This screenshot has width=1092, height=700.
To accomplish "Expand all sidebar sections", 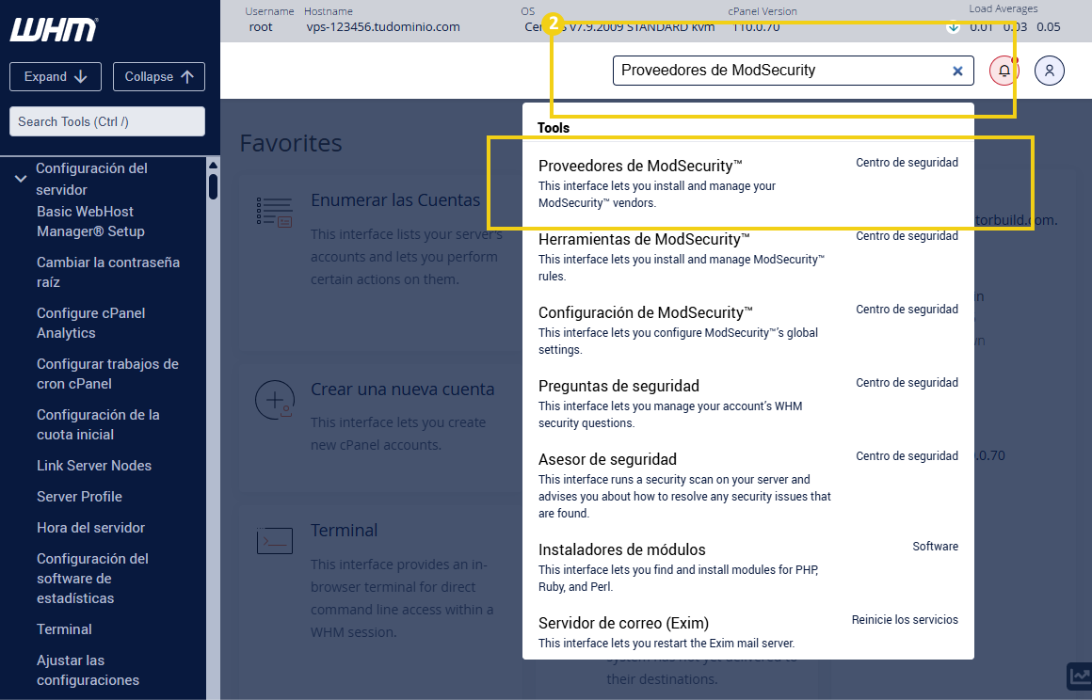I will click(x=56, y=76).
